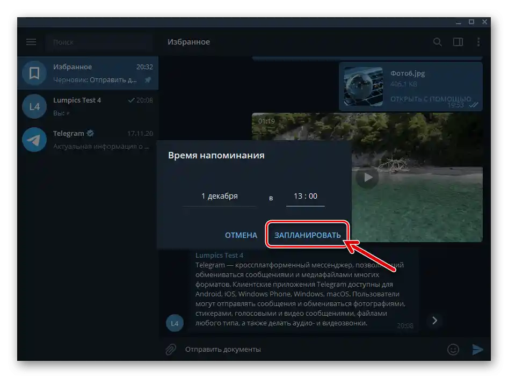The height and width of the screenshot is (378, 508).
Task: Click the L4 avatar beside forwarded message
Action: 175,323
